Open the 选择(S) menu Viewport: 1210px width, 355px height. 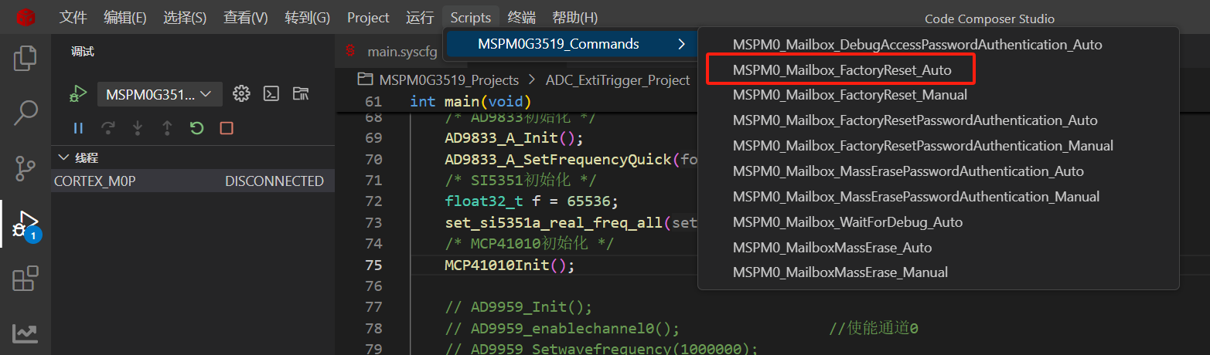185,18
